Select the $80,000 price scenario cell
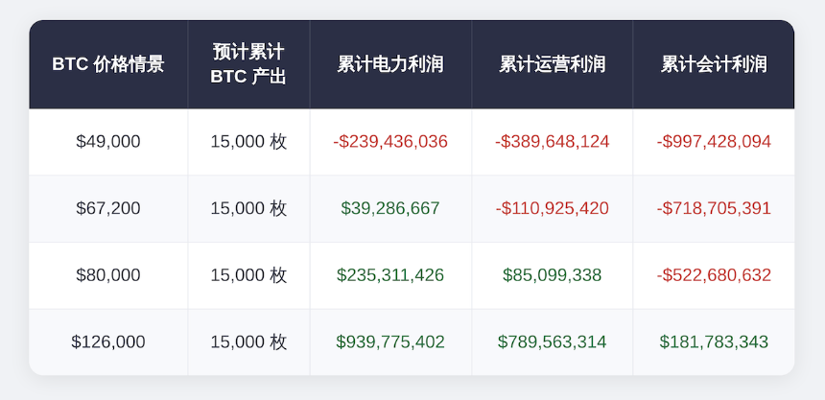Image resolution: width=825 pixels, height=400 pixels. (x=108, y=275)
